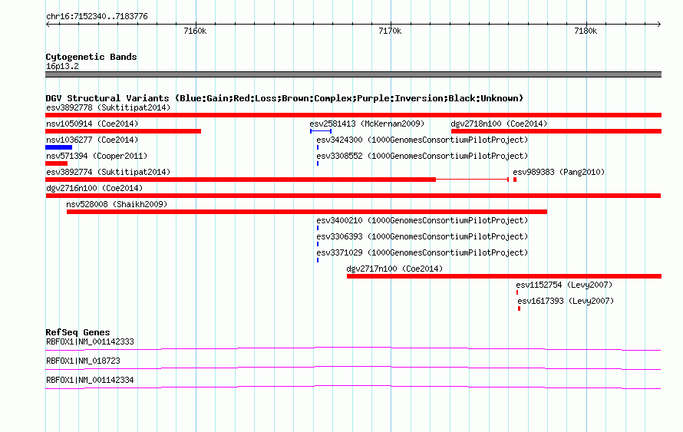Open esv1152754 (Levy2007) label
This screenshot has width=683, height=432.
[x=564, y=285]
